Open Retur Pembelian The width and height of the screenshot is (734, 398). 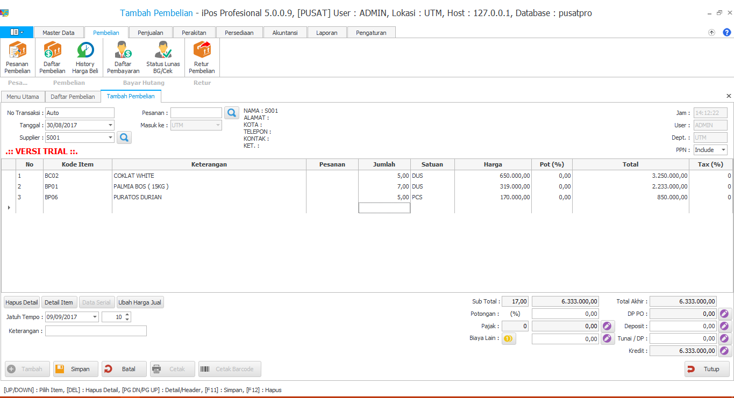coord(202,57)
